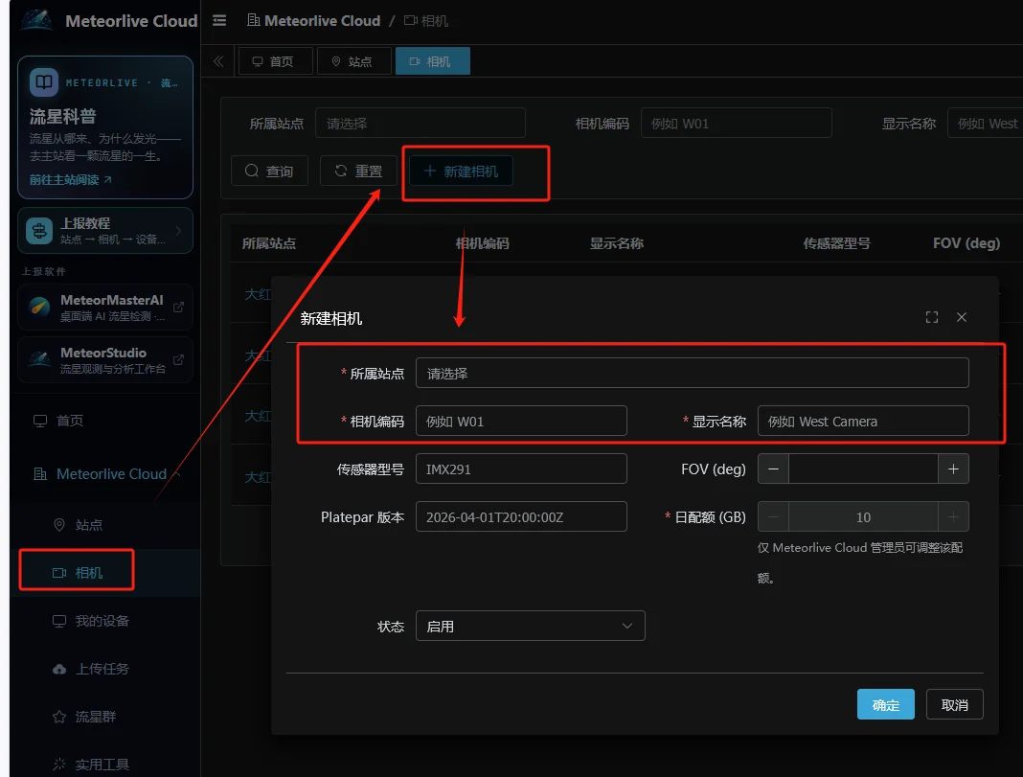Open the 状态 dropdown showing 启用

tap(531, 627)
